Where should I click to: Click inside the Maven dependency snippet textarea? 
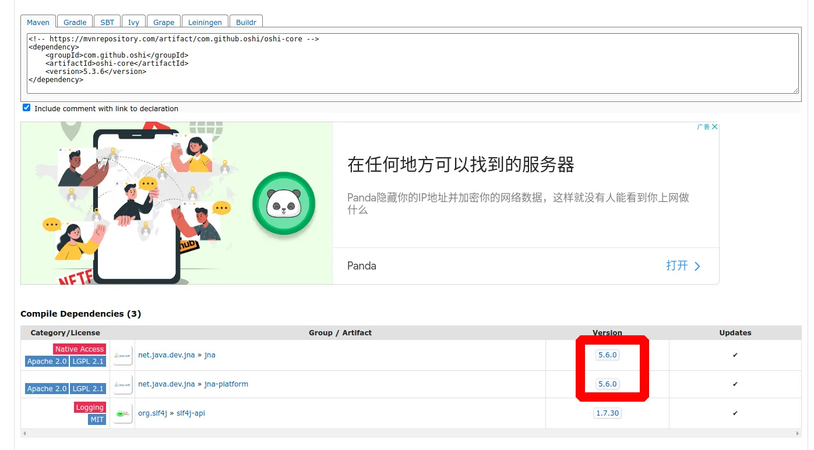[x=413, y=63]
